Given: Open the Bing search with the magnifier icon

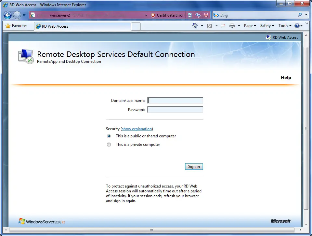Looking at the screenshot, I should pos(300,15).
